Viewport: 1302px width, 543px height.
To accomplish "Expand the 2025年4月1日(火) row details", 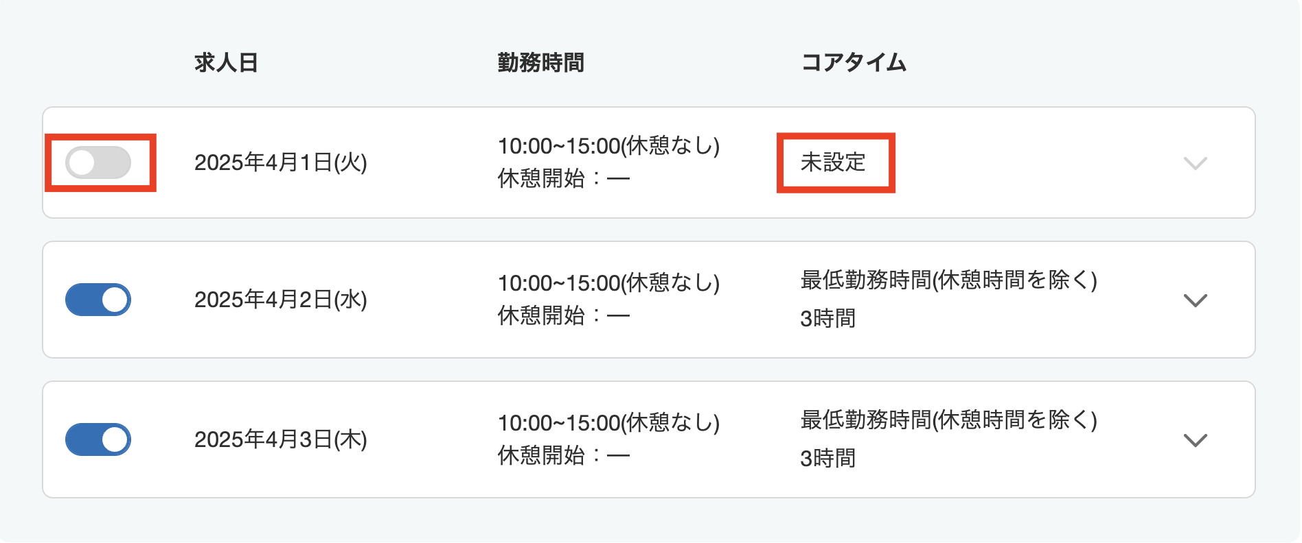I will coord(1196,163).
